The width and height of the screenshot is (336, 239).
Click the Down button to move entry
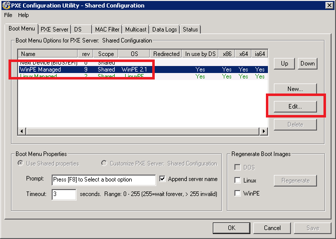(307, 63)
